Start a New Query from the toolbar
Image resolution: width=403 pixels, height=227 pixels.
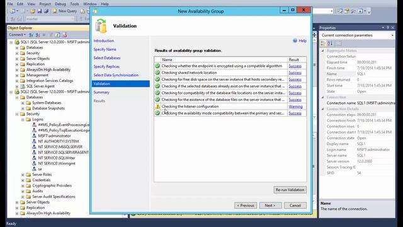pyautogui.click(x=65, y=11)
